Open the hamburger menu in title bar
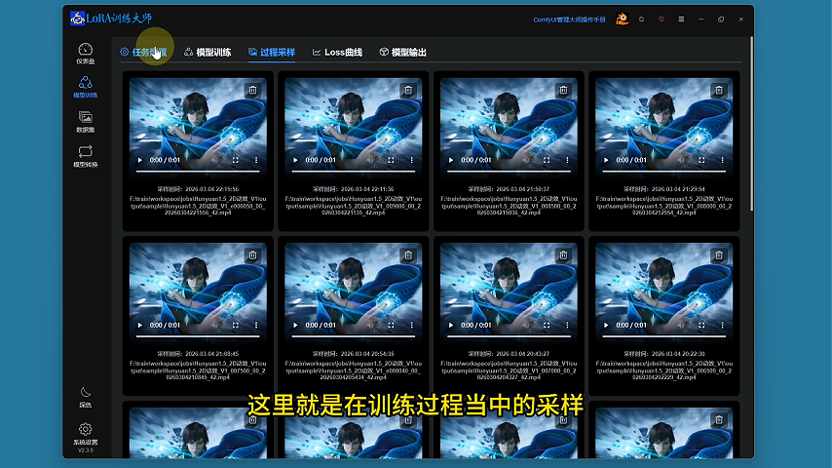832x468 pixels. [681, 19]
